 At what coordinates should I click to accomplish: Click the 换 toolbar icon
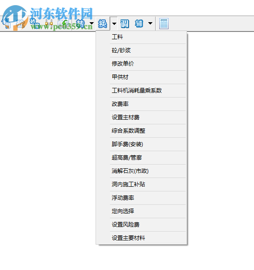(x=103, y=24)
